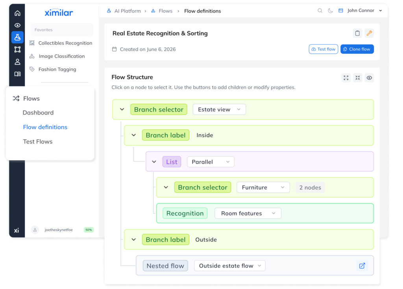Screen dimensions: 403x289
Task: Click the Clone flow button
Action: (x=357, y=49)
